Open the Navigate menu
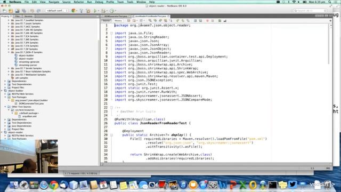The width and height of the screenshot is (341, 192). (x=54, y=2)
